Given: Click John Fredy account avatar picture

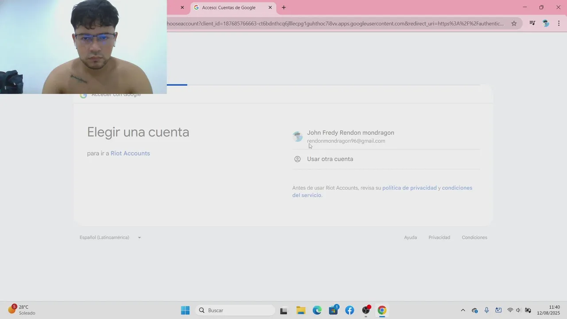Looking at the screenshot, I should 298,136.
